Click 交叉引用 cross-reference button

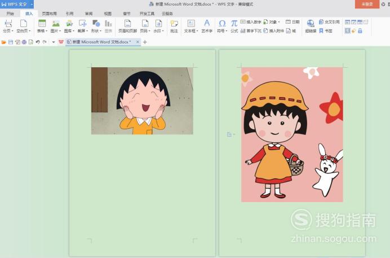click(329, 22)
